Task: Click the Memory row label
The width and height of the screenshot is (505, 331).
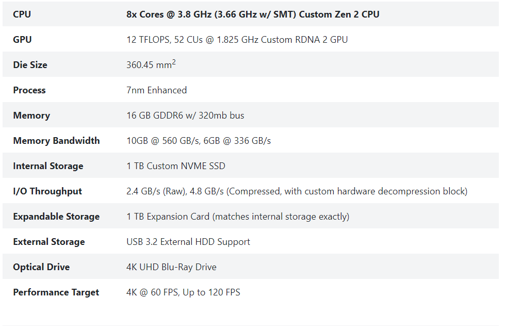Action: (x=31, y=115)
